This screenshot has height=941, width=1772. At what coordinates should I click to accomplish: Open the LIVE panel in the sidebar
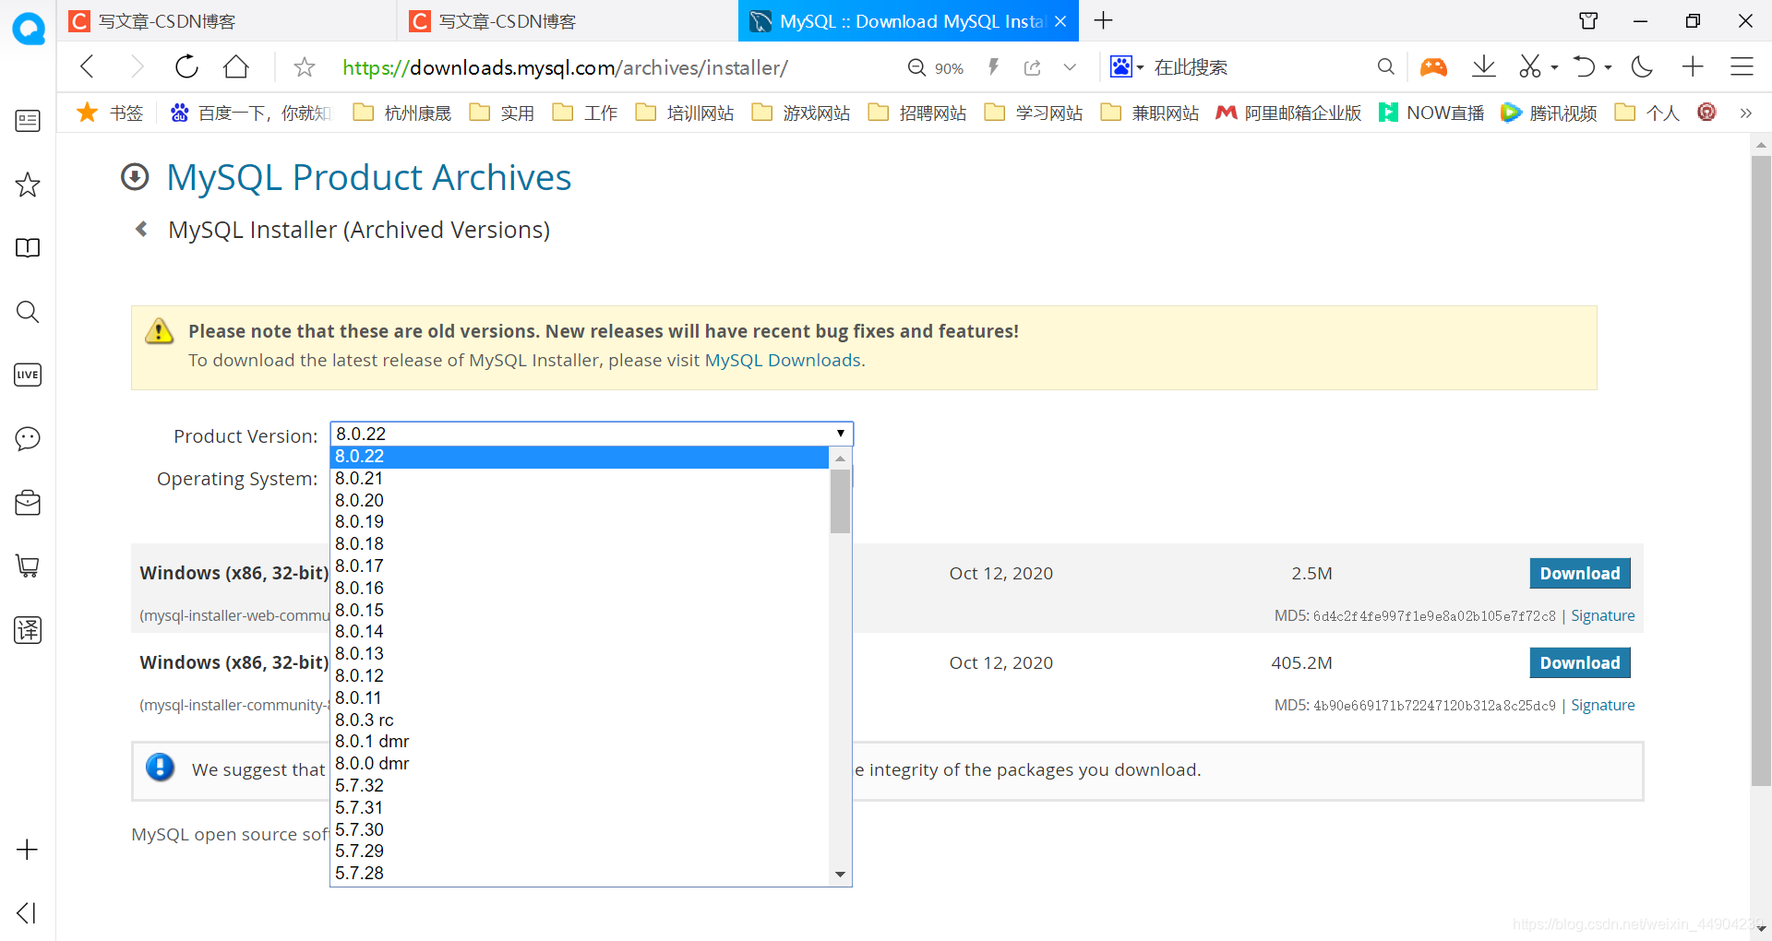[x=27, y=375]
